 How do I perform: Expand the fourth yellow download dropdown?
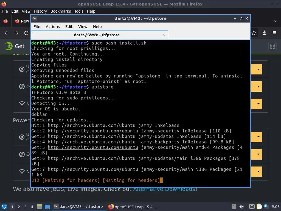pos(258,137)
